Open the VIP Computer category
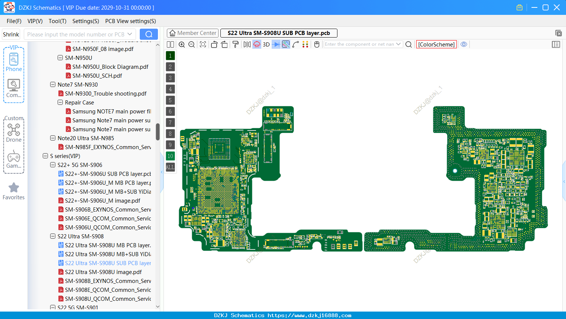Screen dimensions: 566x319 point(14,88)
